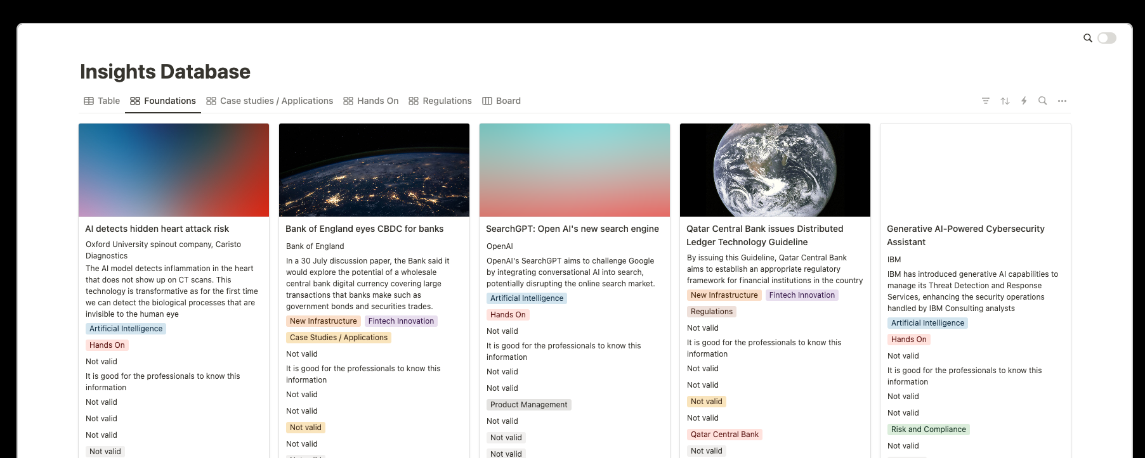The height and width of the screenshot is (458, 1145).
Task: Click the sort arrows icon
Action: [x=1005, y=101]
